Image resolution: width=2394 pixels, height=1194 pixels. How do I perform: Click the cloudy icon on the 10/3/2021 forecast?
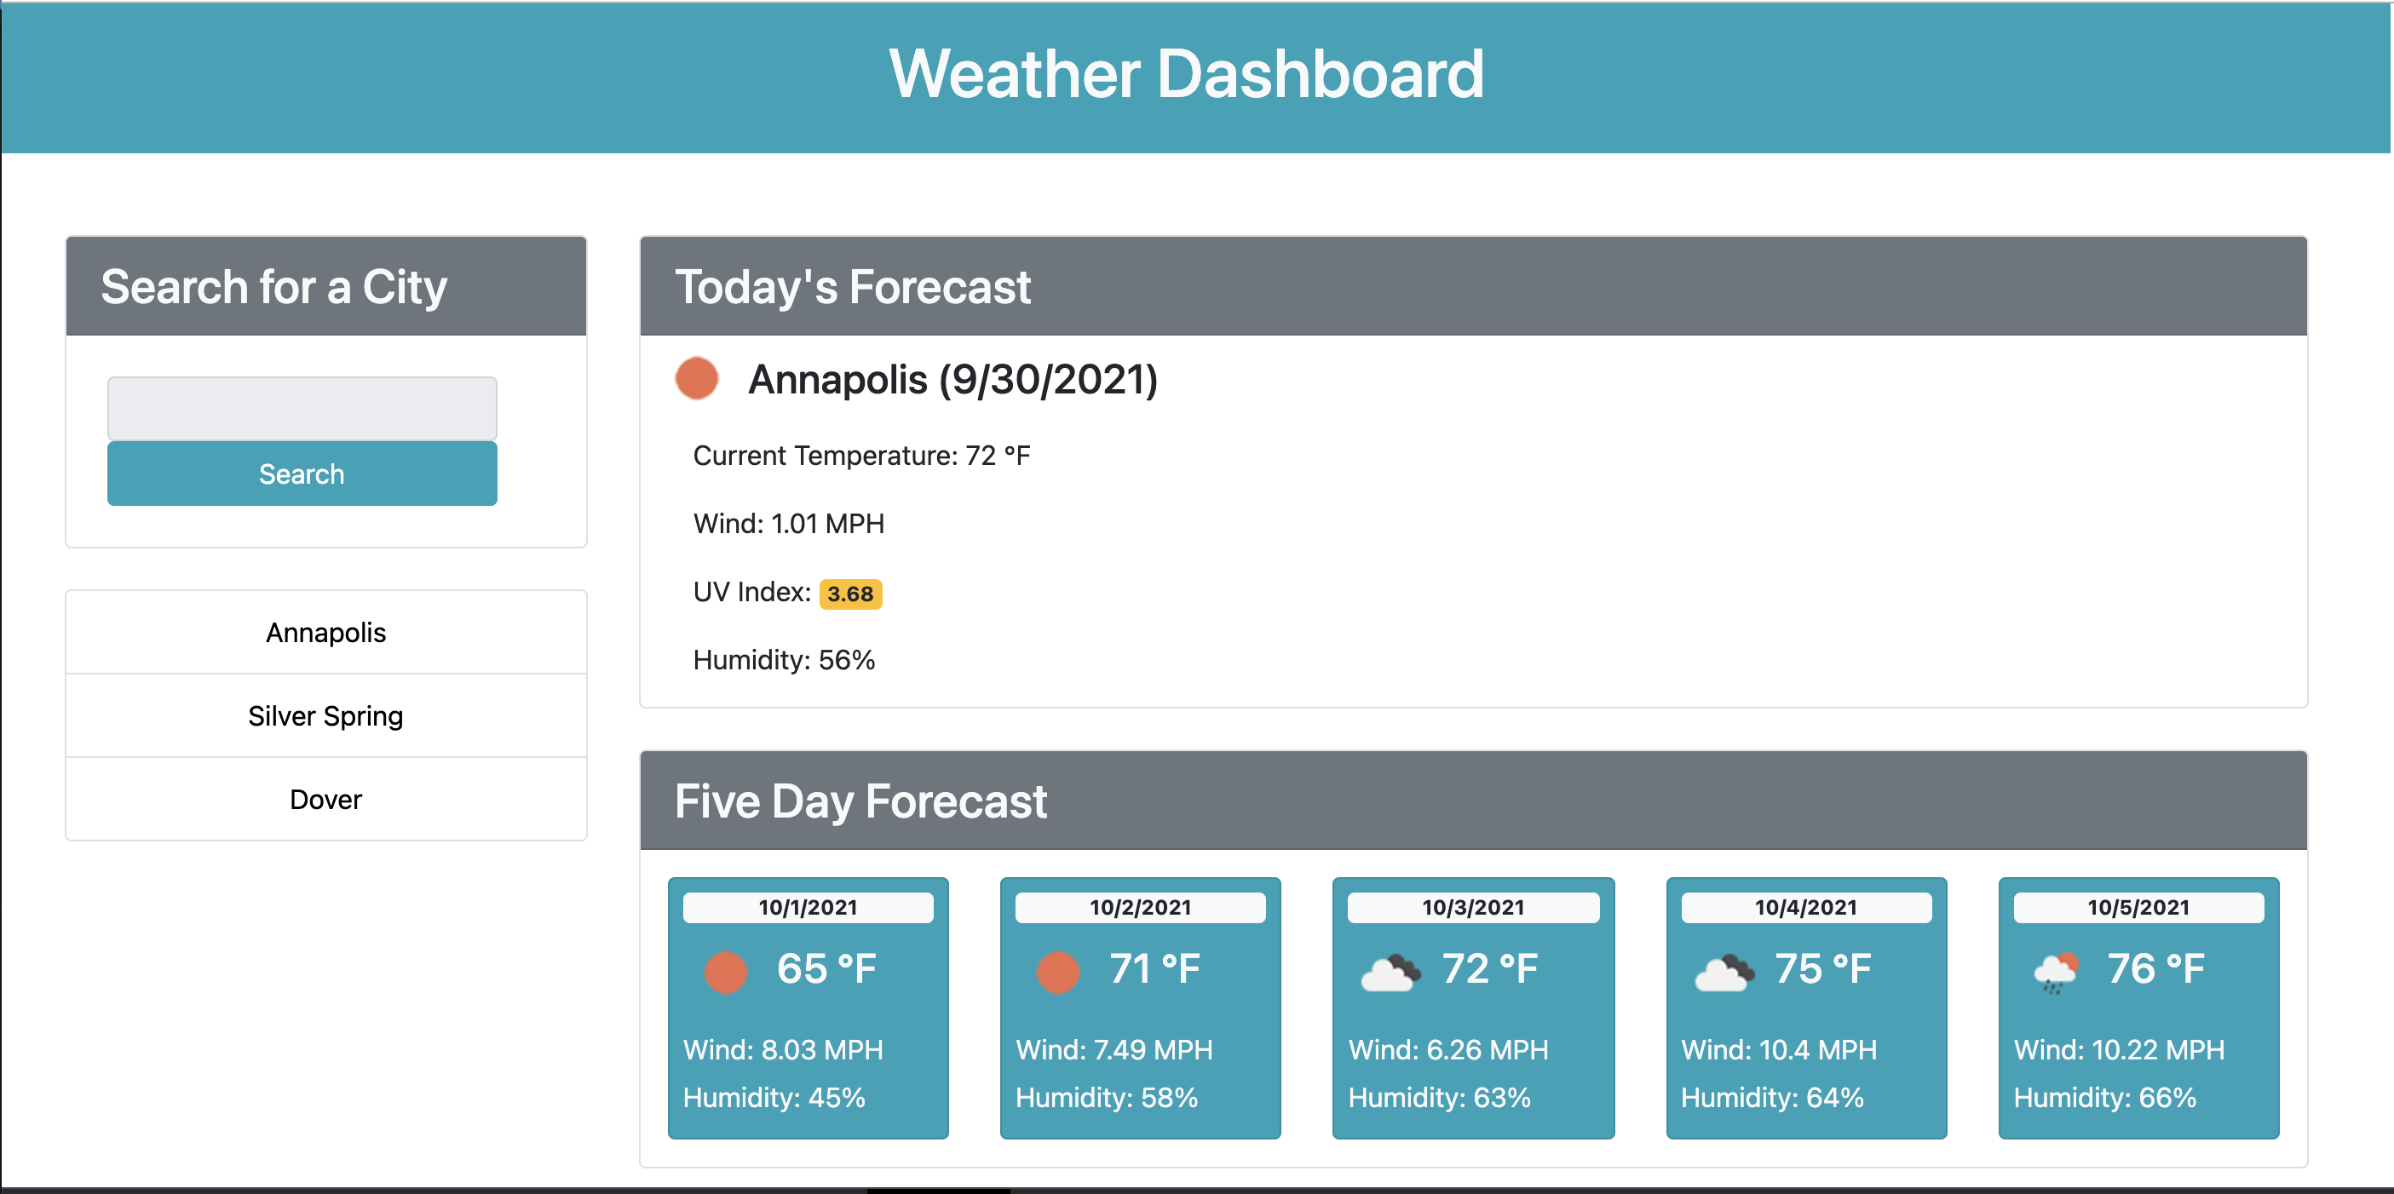[x=1392, y=973]
